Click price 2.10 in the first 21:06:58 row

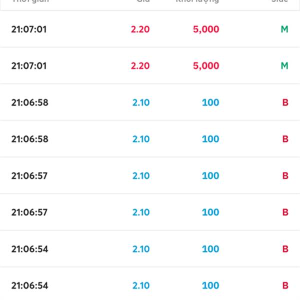tap(141, 102)
